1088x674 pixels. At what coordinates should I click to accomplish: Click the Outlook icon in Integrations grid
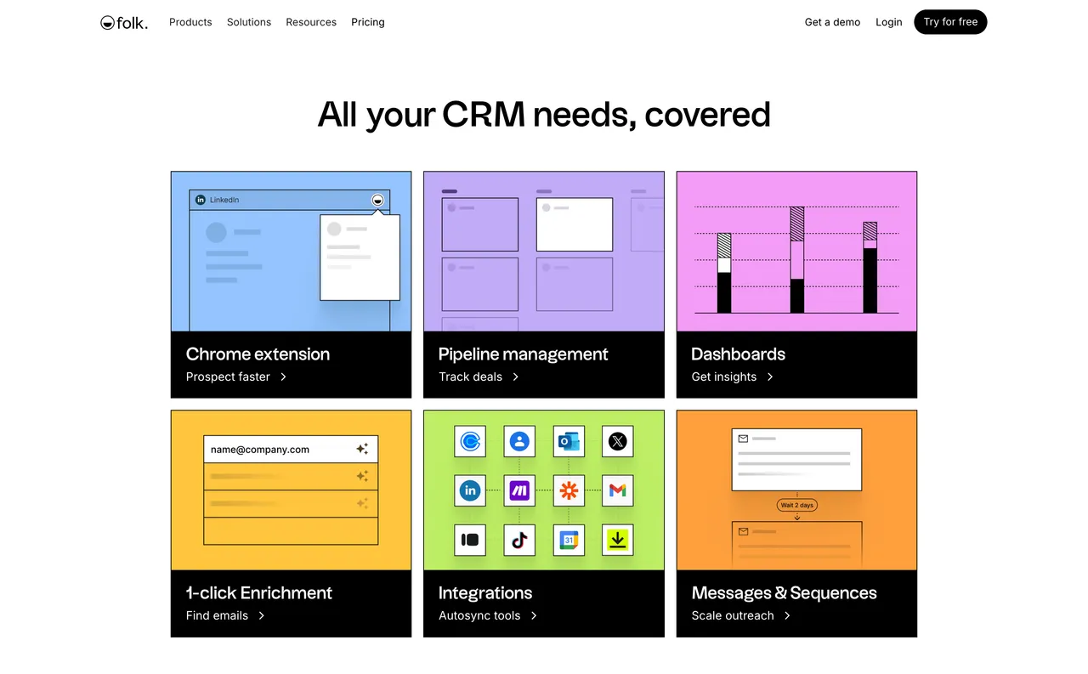coord(569,441)
